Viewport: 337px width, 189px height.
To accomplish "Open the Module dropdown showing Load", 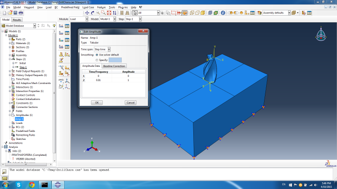I will tap(87, 19).
